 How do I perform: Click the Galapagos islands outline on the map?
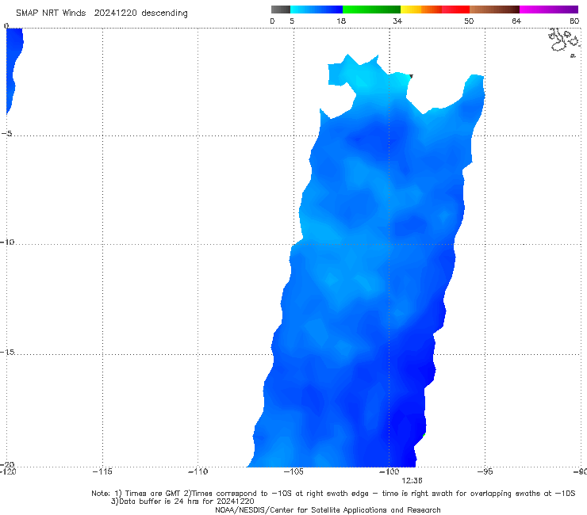[x=564, y=42]
